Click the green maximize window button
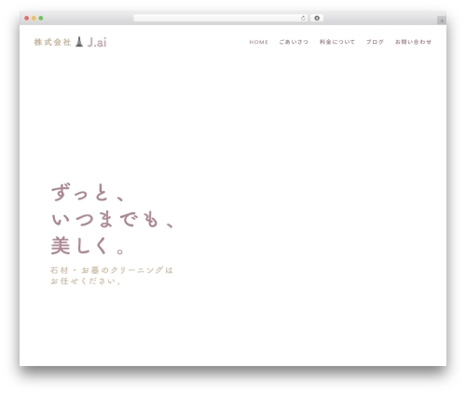Screen dimensions: 466x394 coord(41,19)
